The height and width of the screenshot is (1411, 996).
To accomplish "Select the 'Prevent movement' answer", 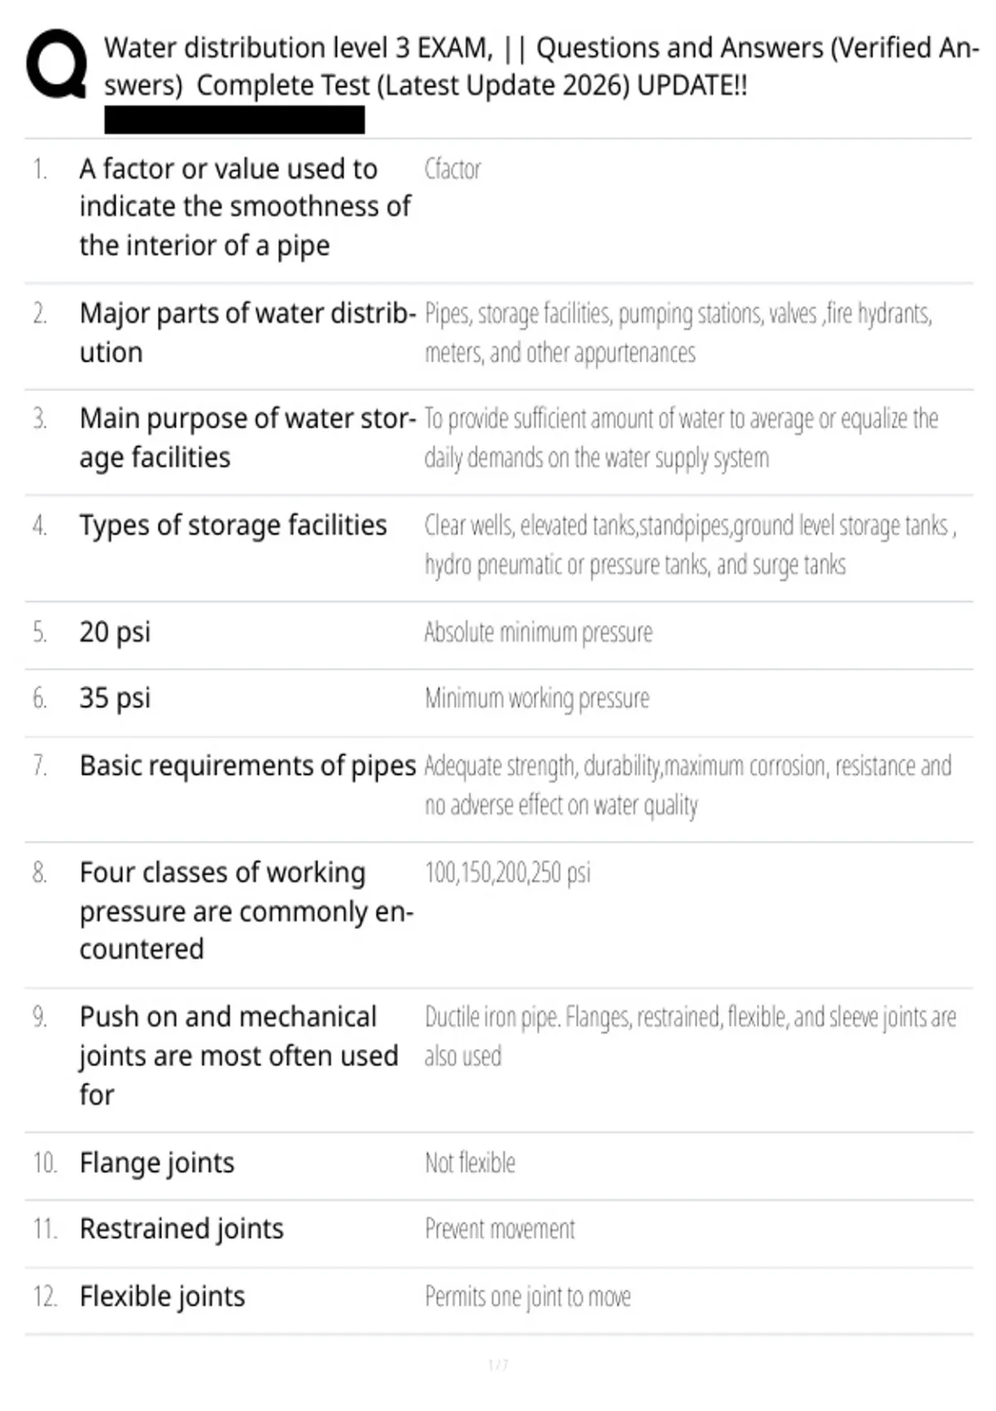I will coord(500,1229).
